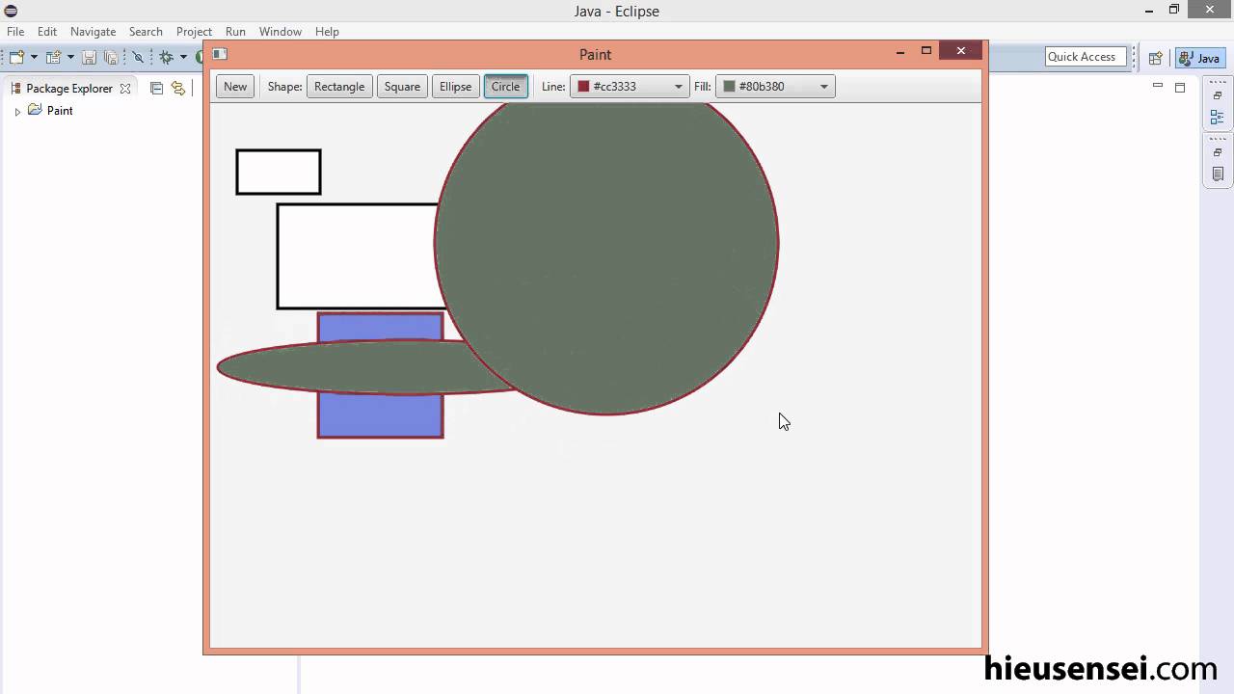Click the New wizard icon in Eclipse toolbar
The height and width of the screenshot is (694, 1234).
(x=16, y=57)
